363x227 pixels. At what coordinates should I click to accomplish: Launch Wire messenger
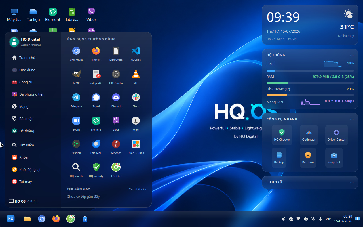click(136, 124)
